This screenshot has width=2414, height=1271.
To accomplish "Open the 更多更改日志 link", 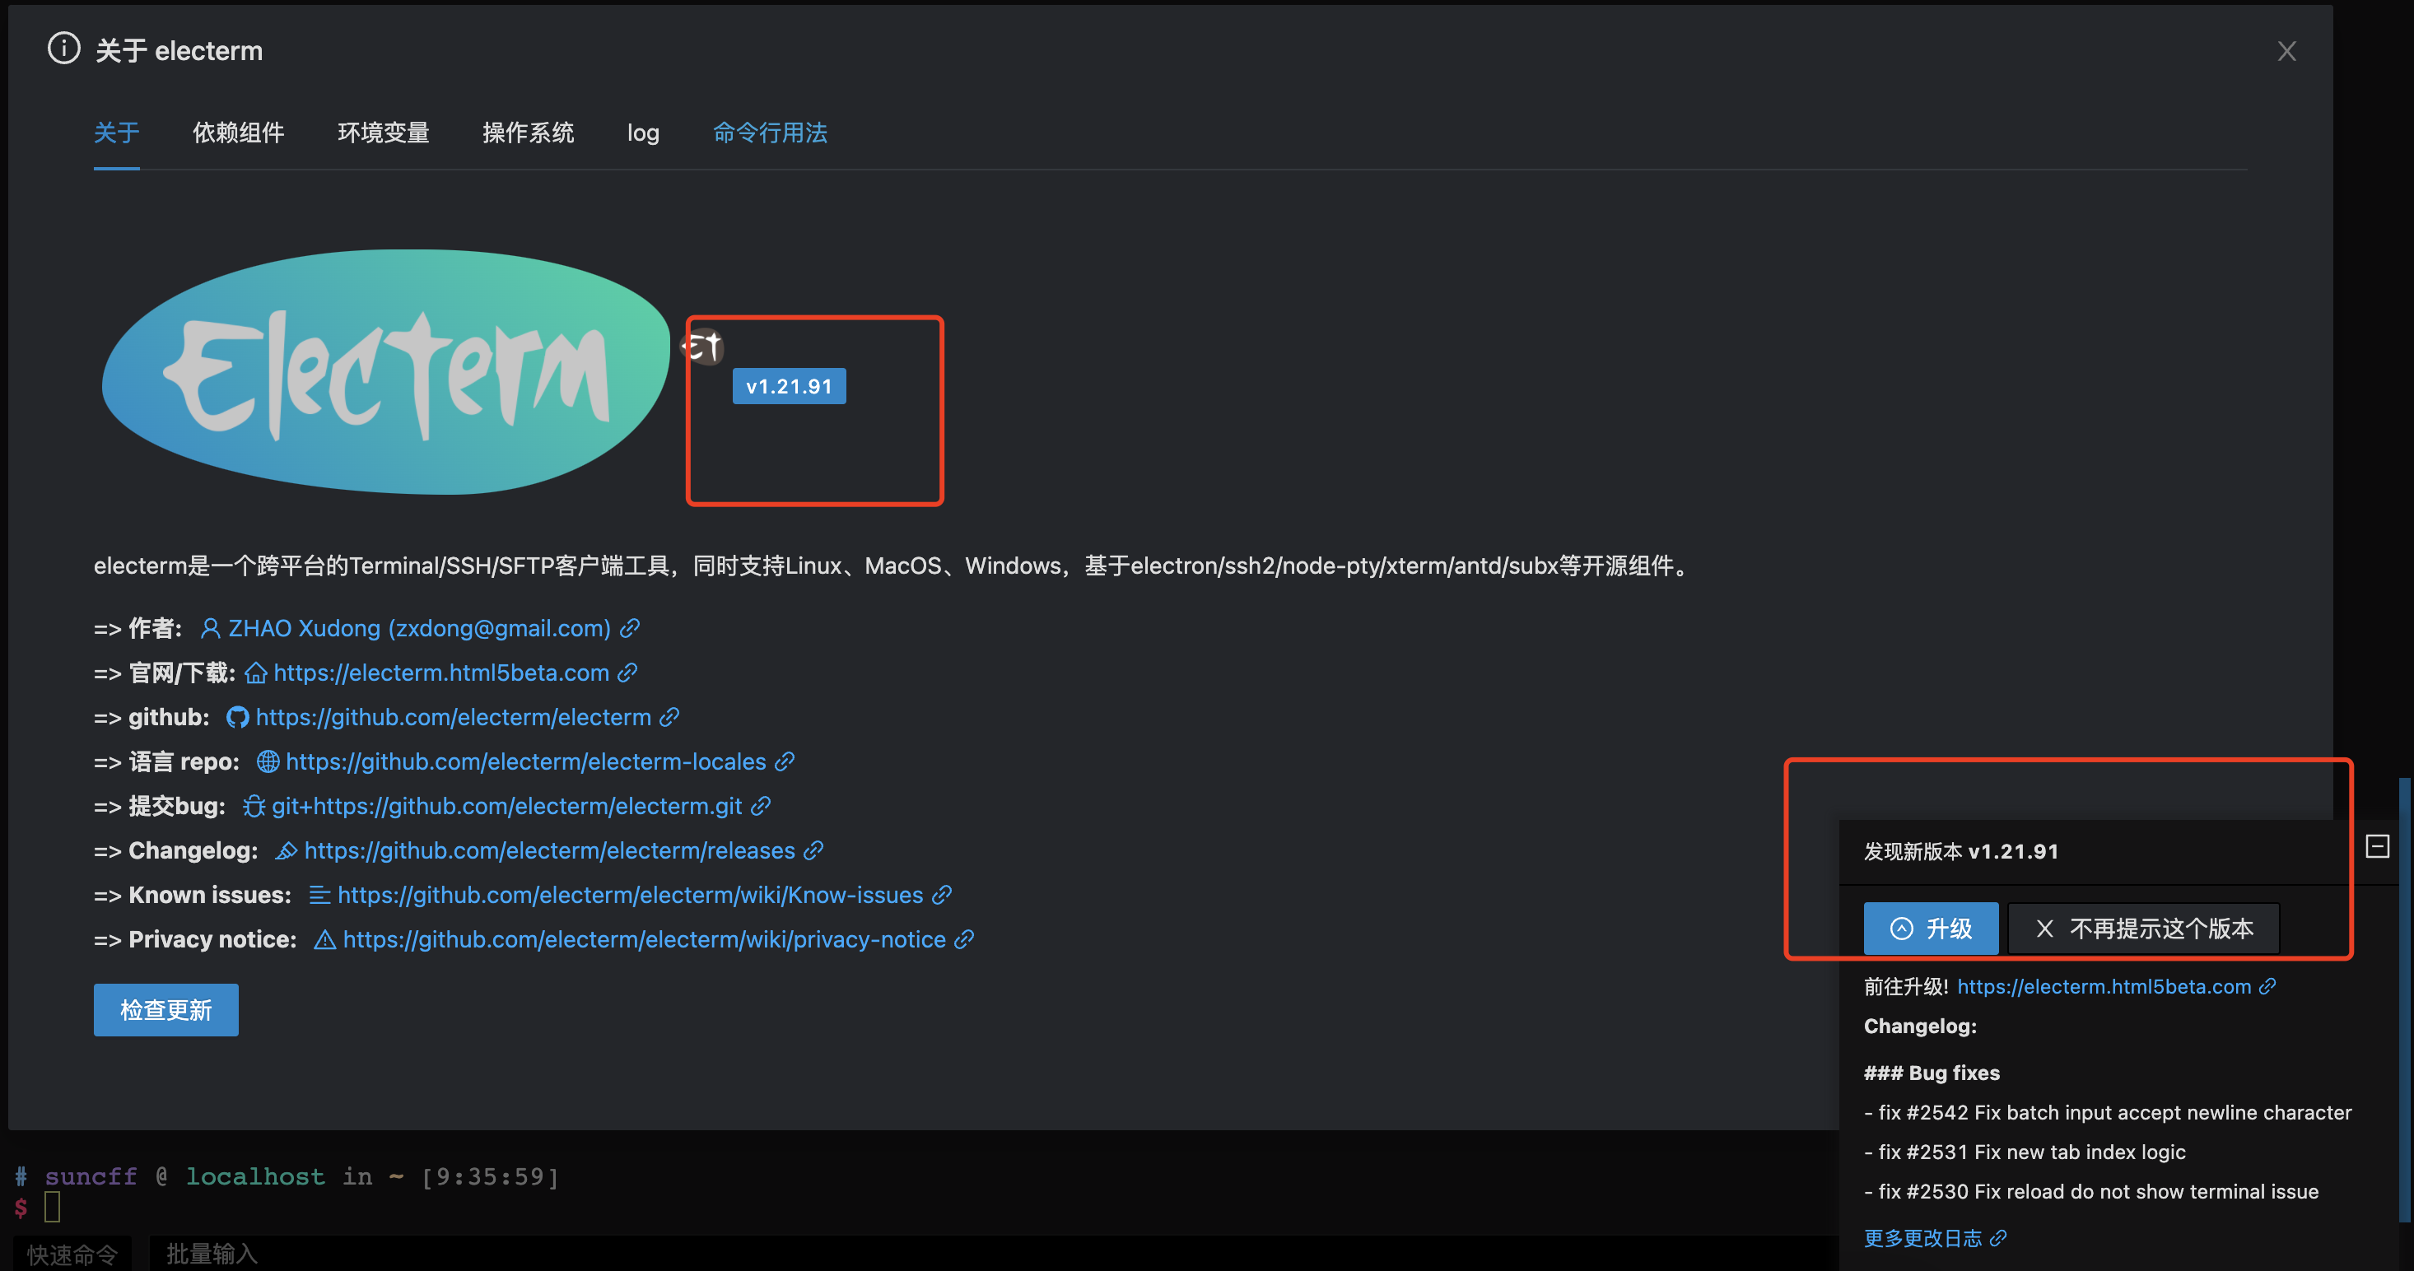I will [1923, 1238].
